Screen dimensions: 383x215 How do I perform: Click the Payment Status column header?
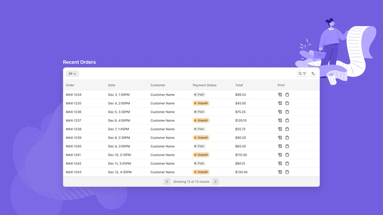point(205,85)
